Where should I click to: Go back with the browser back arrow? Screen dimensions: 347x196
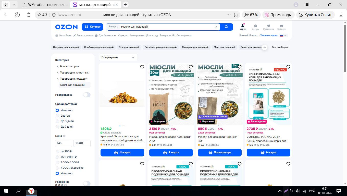(6, 15)
